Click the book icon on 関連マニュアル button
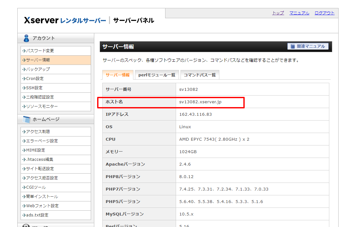Image resolution: width=354 pixels, height=227 pixels. [293, 46]
